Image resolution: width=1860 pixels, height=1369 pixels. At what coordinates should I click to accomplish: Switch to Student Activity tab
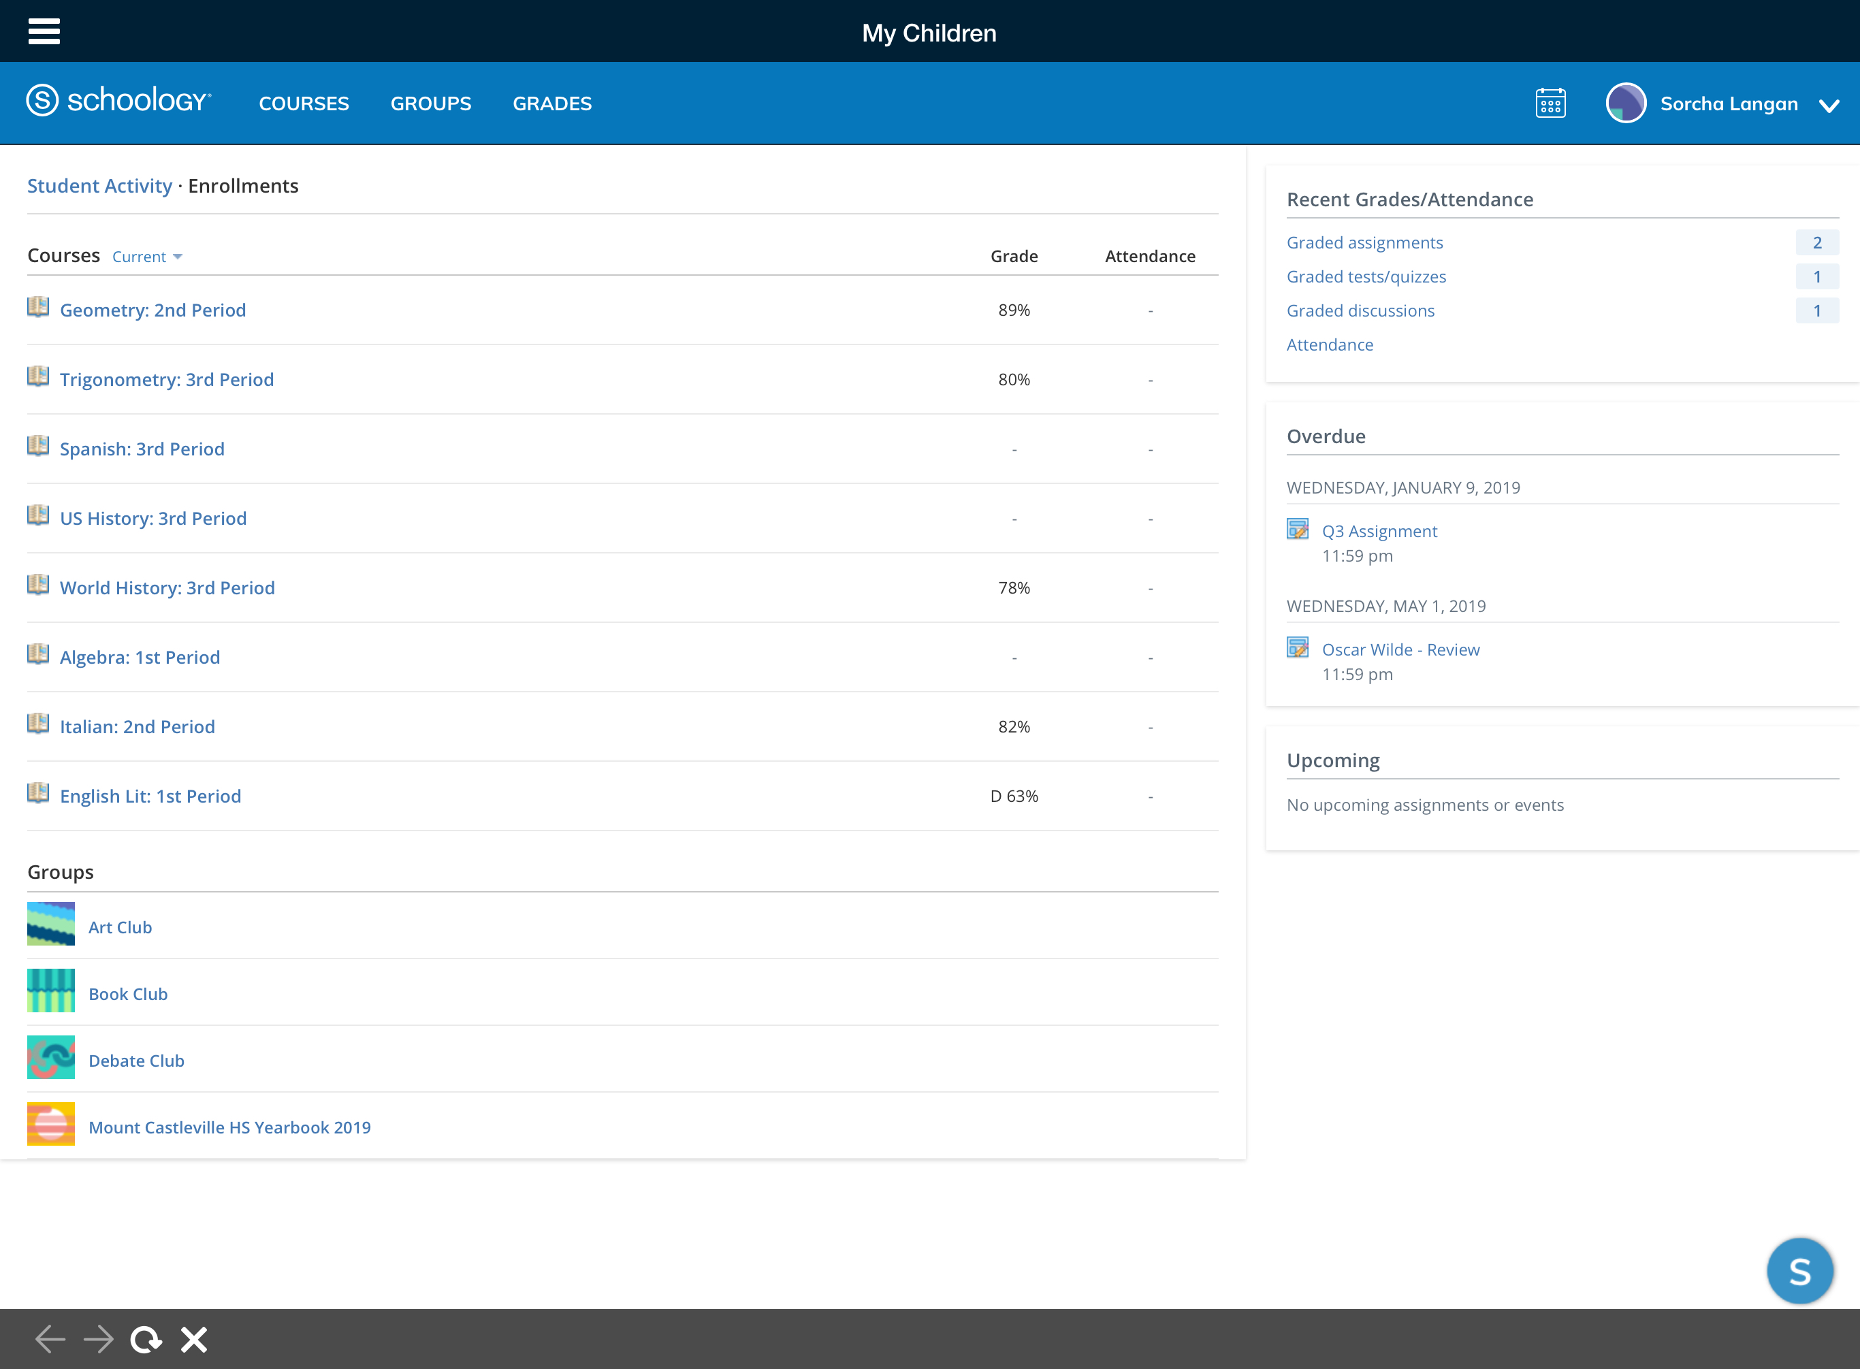(x=99, y=186)
